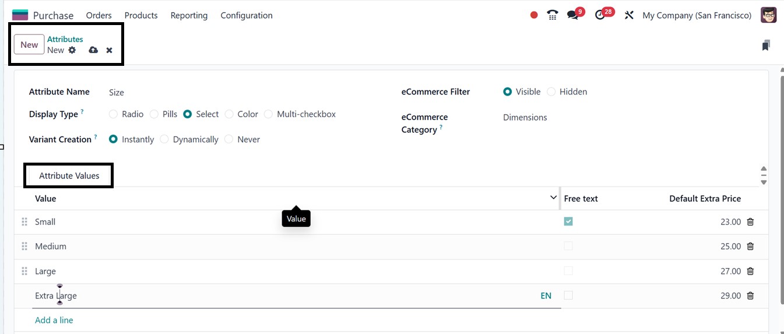Open the company switcher My Company (San Francisco)

click(x=697, y=15)
